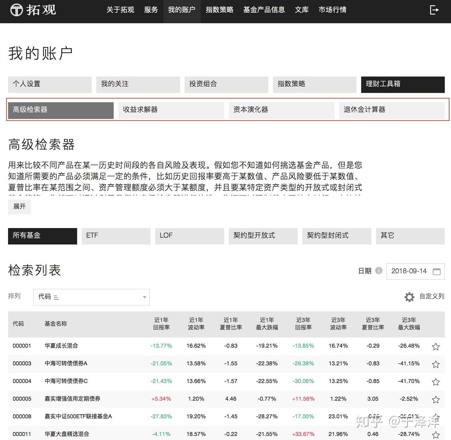This screenshot has width=451, height=440.
Task: Star the 中海可转债债券C fund row
Action: [x=436, y=382]
